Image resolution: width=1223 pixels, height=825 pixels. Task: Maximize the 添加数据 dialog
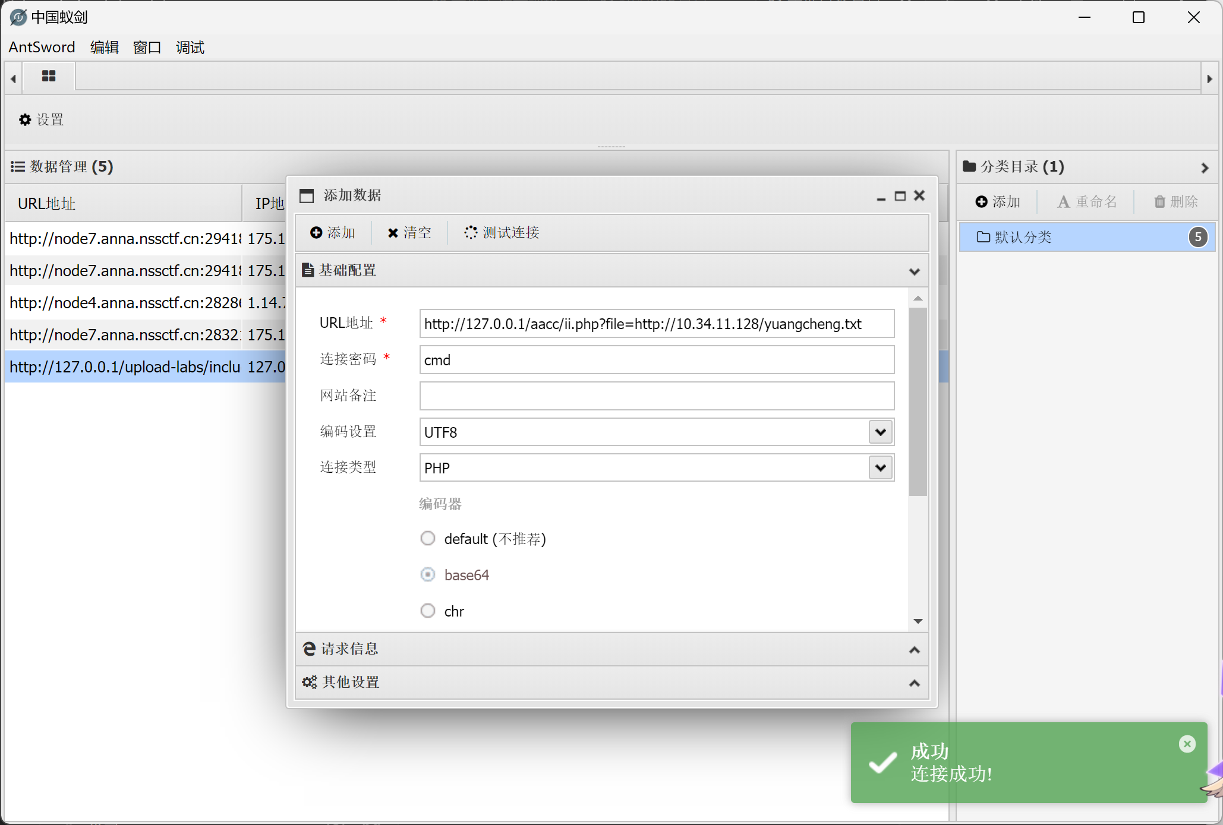[900, 196]
